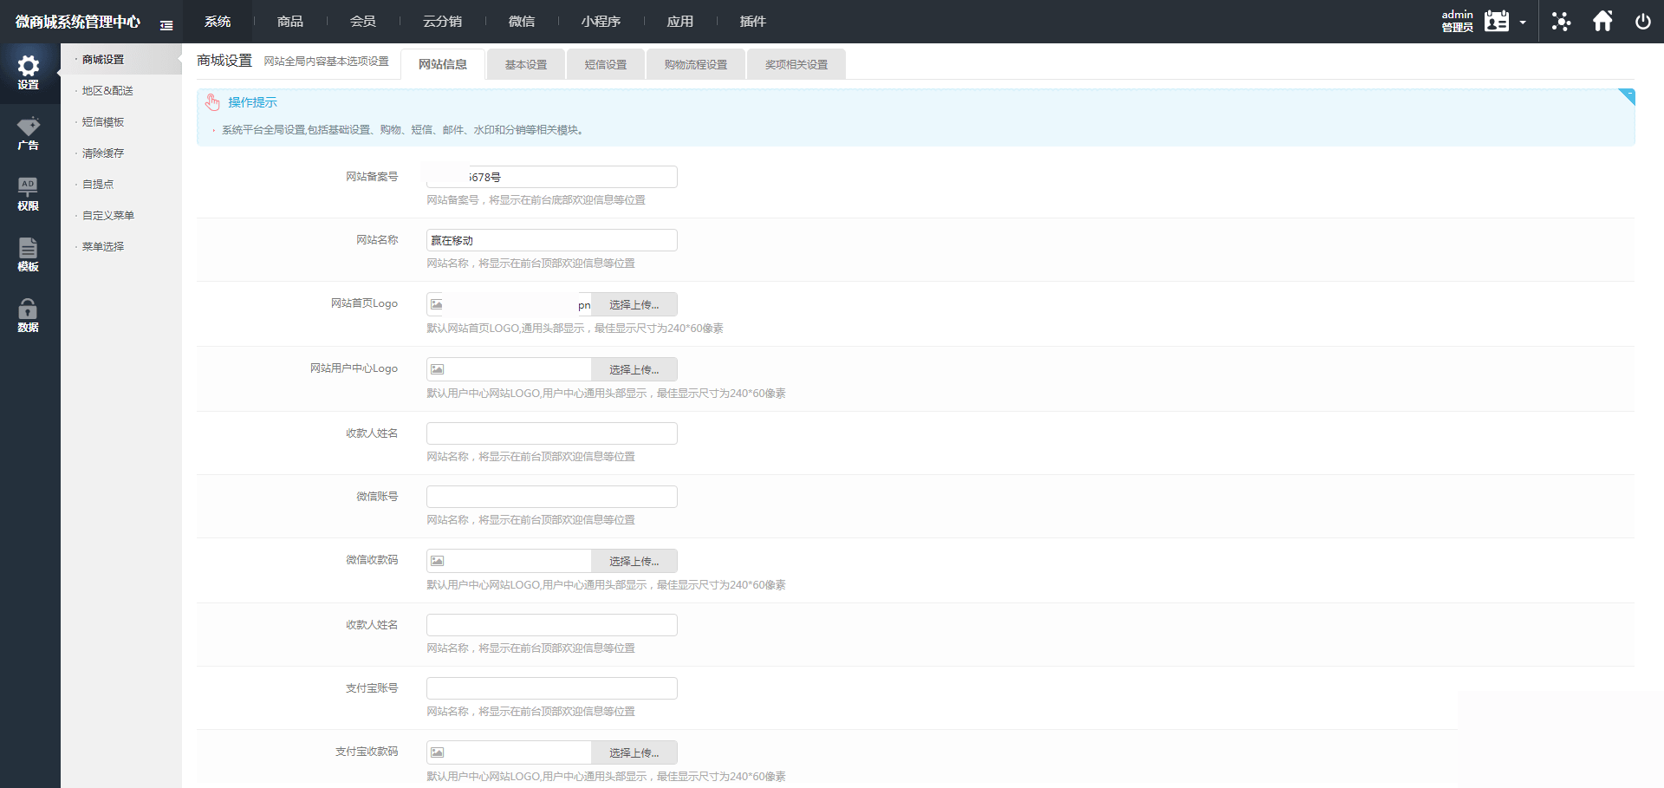Open the 商品 top menu
The height and width of the screenshot is (788, 1664).
point(290,22)
